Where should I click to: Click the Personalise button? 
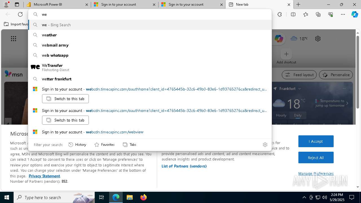pyautogui.click(x=336, y=75)
